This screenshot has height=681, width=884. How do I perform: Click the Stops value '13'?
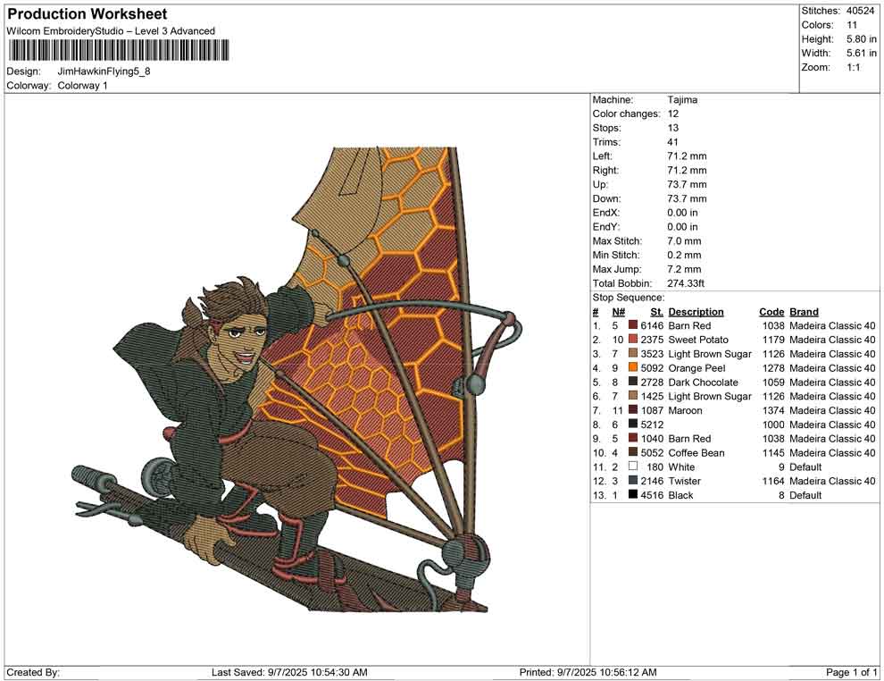click(x=673, y=128)
